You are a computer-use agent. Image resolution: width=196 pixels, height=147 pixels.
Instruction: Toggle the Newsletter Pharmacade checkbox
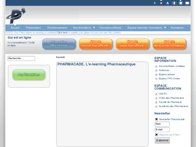point(156,119)
